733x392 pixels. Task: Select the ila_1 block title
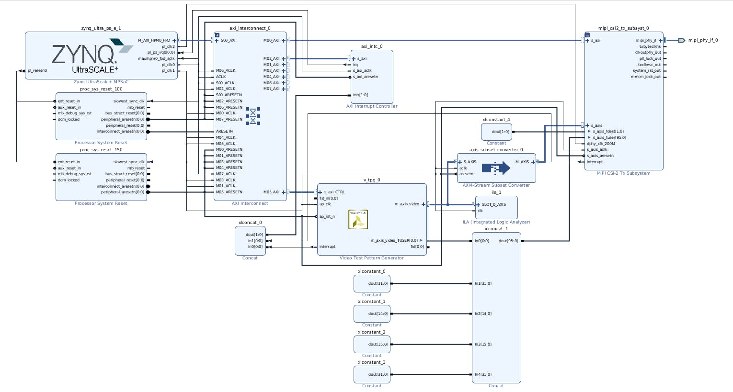coord(496,192)
